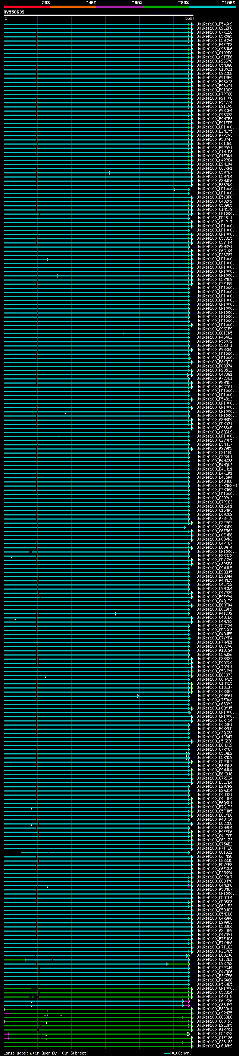Open hit UniRef100_C5X0G5
239x1056 pixels.
click(214, 36)
